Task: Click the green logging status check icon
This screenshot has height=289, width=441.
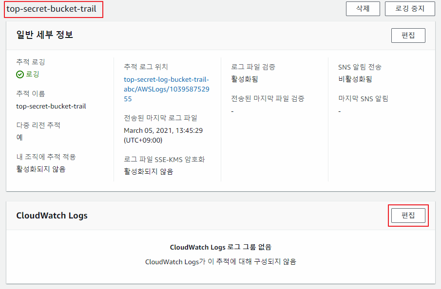Action: click(20, 74)
